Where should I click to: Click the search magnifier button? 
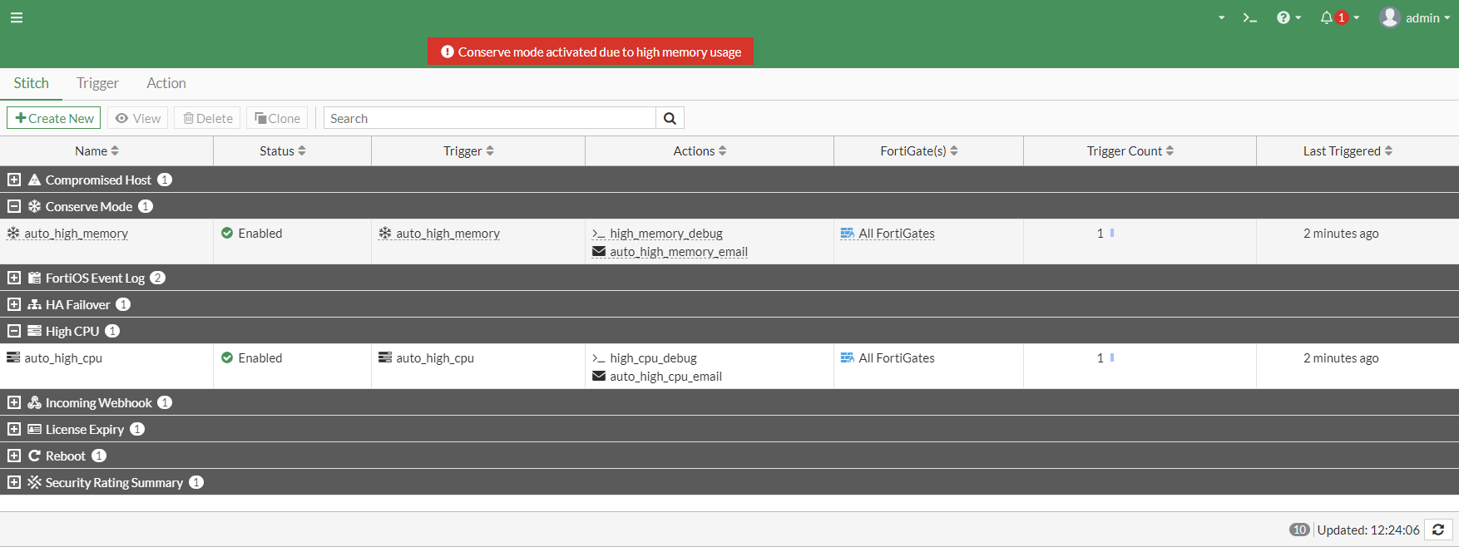point(670,118)
